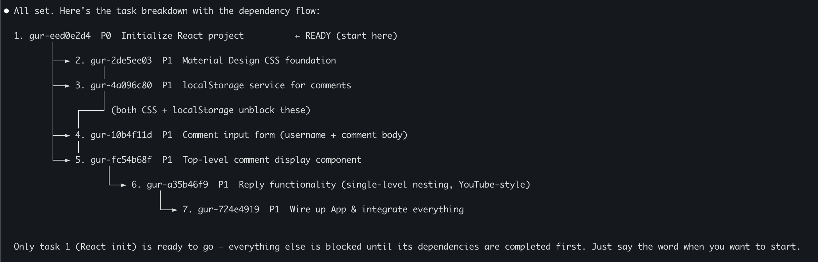818x262 pixels.
Task: Click the "(both CSS + localStorage unblock these)" note
Action: (211, 110)
